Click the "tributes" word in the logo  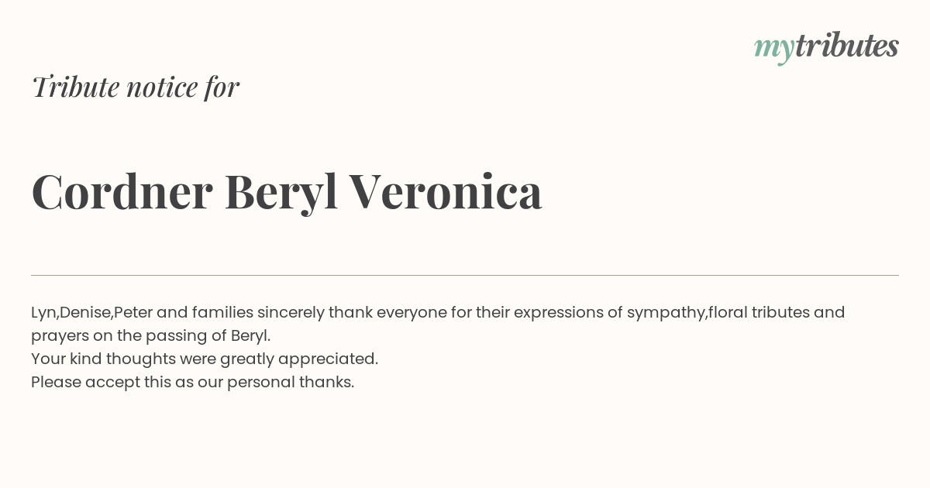click(x=846, y=45)
